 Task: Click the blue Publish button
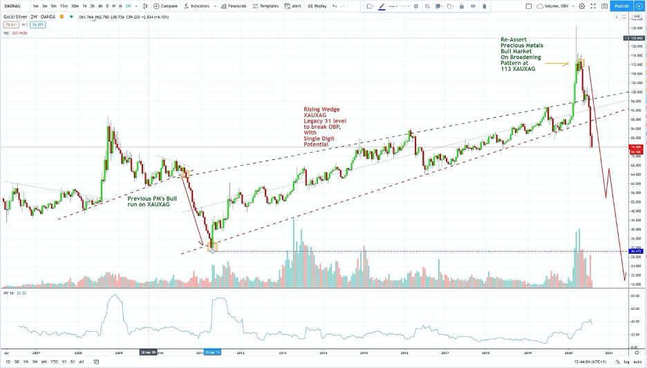[621, 6]
